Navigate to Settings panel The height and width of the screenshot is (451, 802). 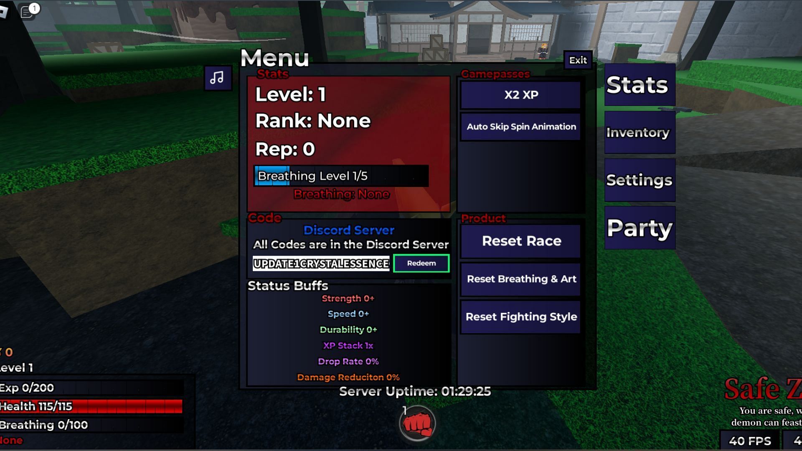pyautogui.click(x=640, y=180)
